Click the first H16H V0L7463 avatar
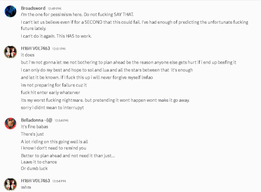The height and width of the screenshot is (192, 261). click(x=10, y=52)
